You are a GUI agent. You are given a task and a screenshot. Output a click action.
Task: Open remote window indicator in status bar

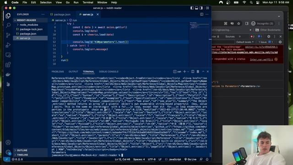[x=6, y=159]
